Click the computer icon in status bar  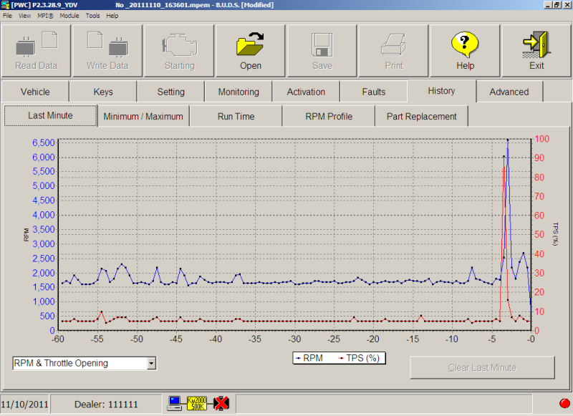(x=175, y=403)
